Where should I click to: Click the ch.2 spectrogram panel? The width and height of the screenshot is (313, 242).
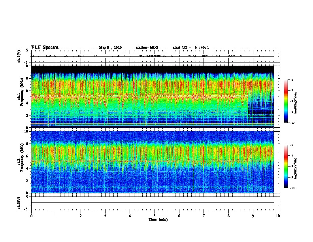(x=153, y=162)
